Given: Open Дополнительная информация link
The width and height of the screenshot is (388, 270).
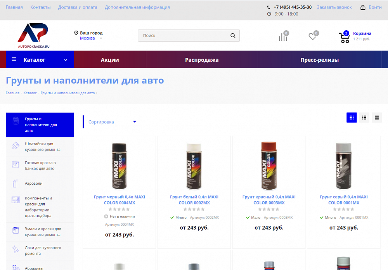Looking at the screenshot, I should click(137, 7).
